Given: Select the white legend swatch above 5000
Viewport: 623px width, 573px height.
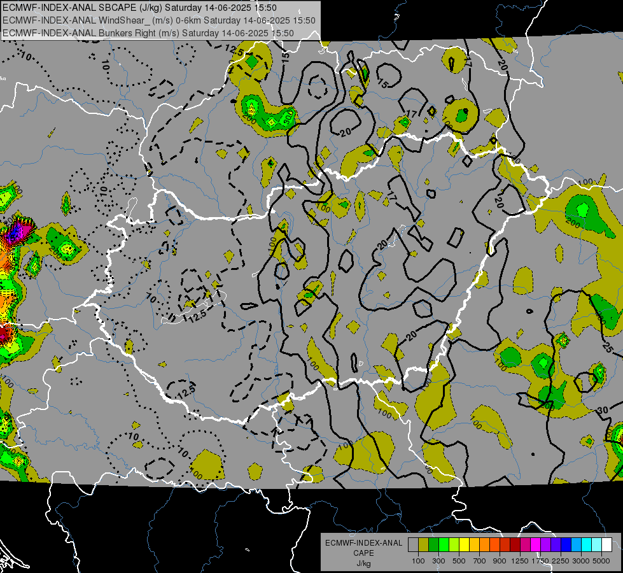Looking at the screenshot, I should (606, 544).
